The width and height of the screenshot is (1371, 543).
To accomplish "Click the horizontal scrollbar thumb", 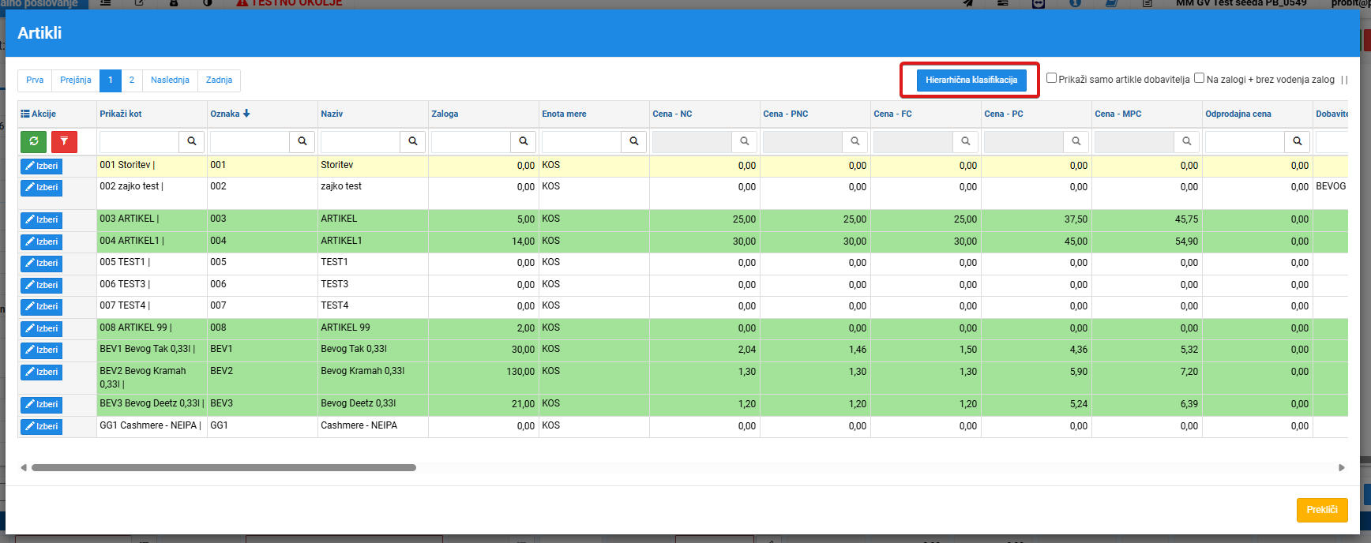I will [223, 468].
